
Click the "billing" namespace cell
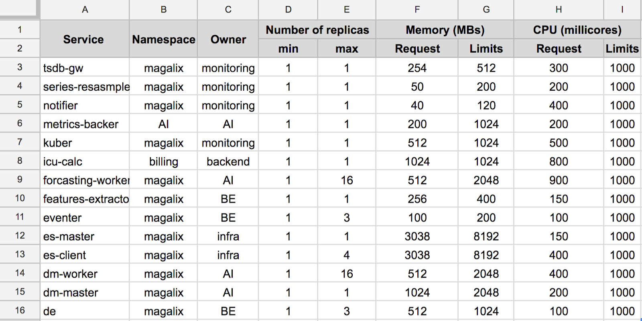164,162
